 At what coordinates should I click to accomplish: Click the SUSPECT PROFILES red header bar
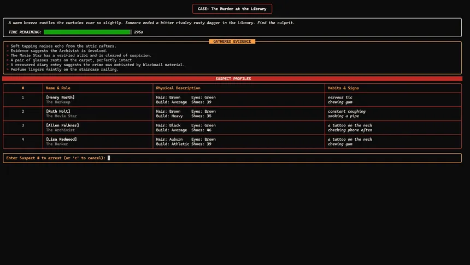233,79
